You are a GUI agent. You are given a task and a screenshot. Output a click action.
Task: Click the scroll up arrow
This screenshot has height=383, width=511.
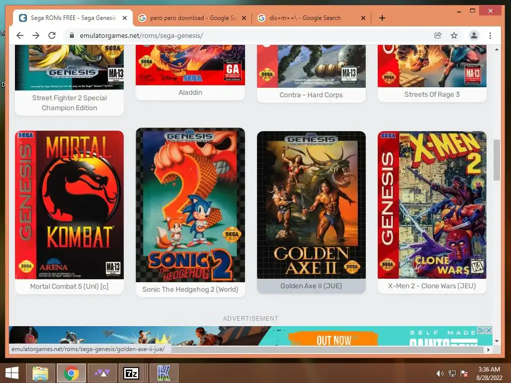click(x=497, y=49)
